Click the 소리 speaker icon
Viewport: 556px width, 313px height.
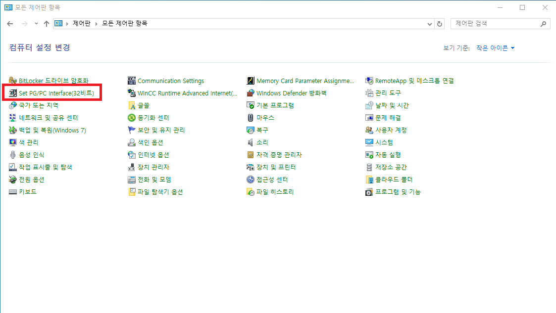click(251, 142)
